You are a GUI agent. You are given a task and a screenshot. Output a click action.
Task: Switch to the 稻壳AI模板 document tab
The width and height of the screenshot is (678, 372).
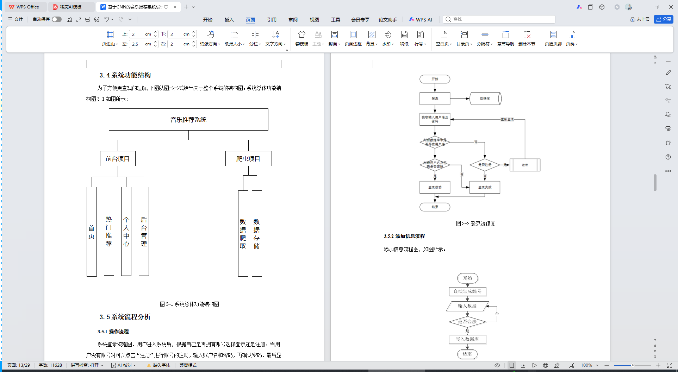[70, 7]
